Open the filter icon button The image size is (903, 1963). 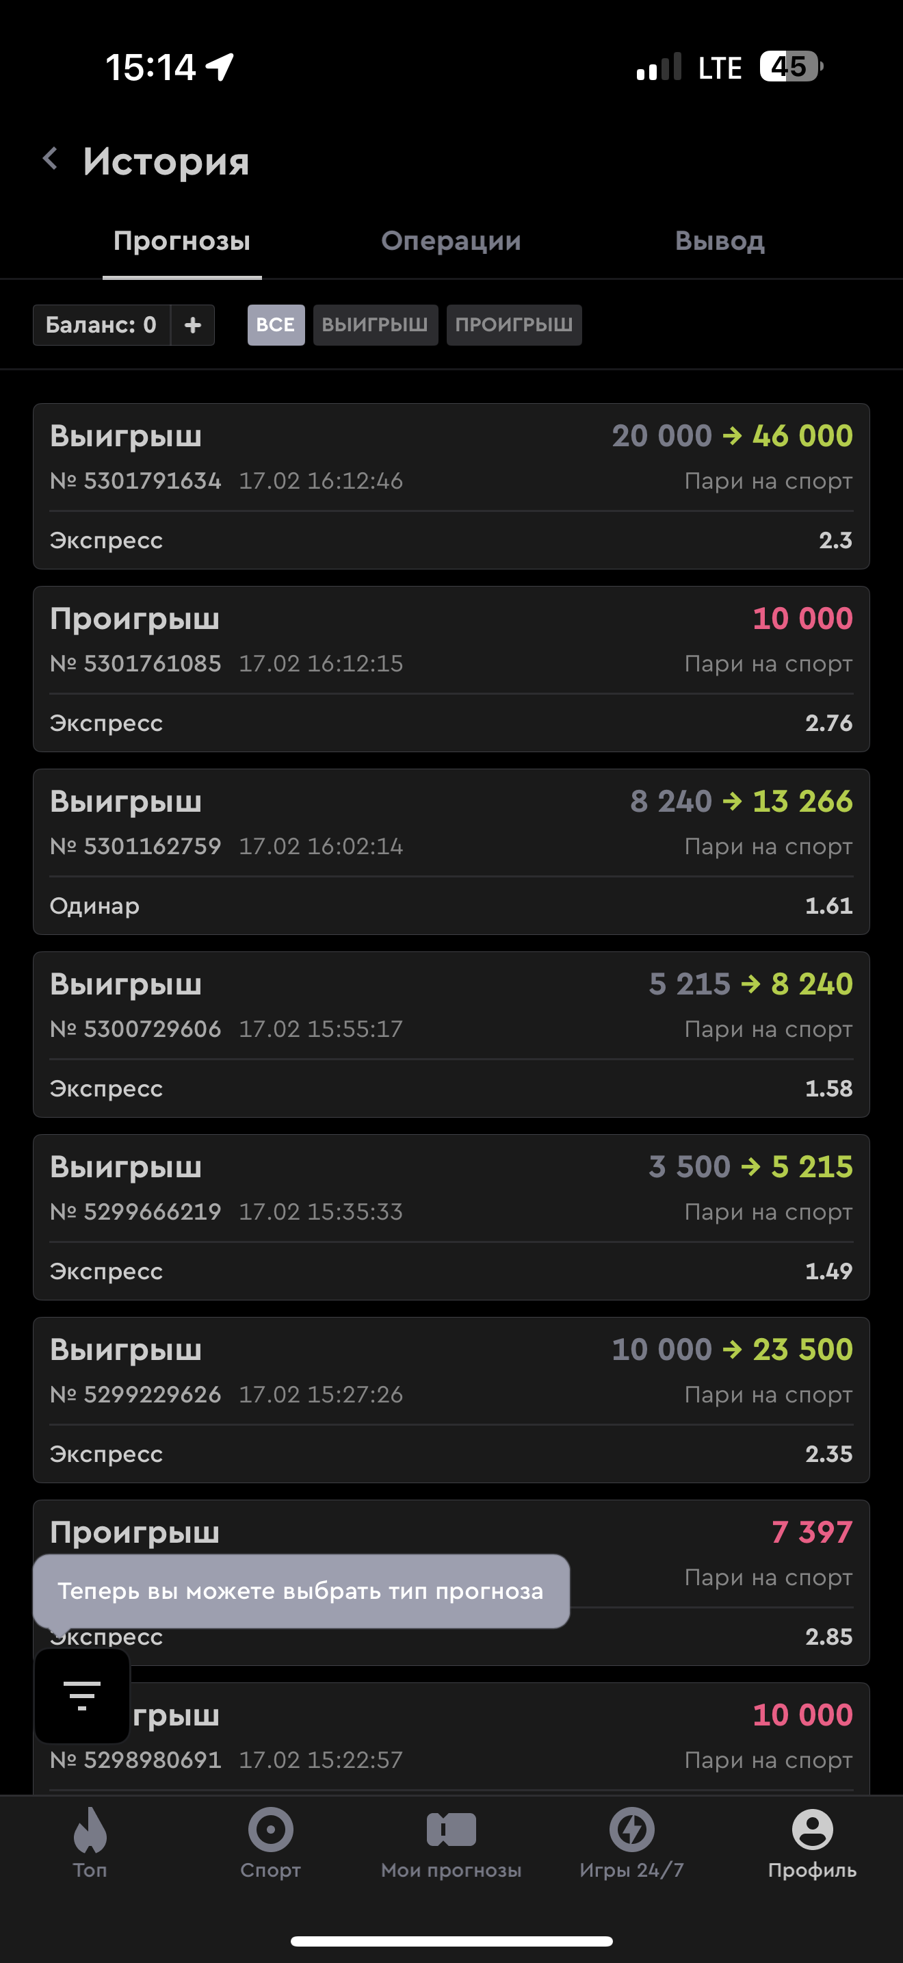click(81, 1695)
